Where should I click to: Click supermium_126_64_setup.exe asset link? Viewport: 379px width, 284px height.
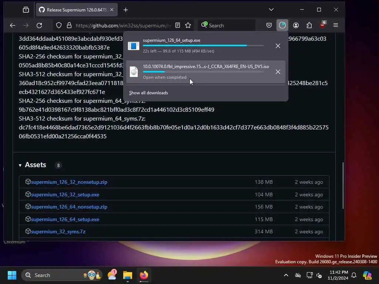[x=65, y=220]
